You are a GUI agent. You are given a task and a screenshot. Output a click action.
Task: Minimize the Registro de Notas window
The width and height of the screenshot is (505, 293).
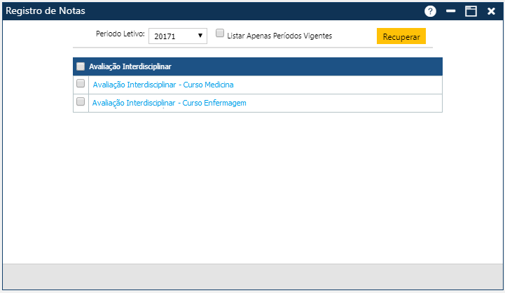point(451,11)
